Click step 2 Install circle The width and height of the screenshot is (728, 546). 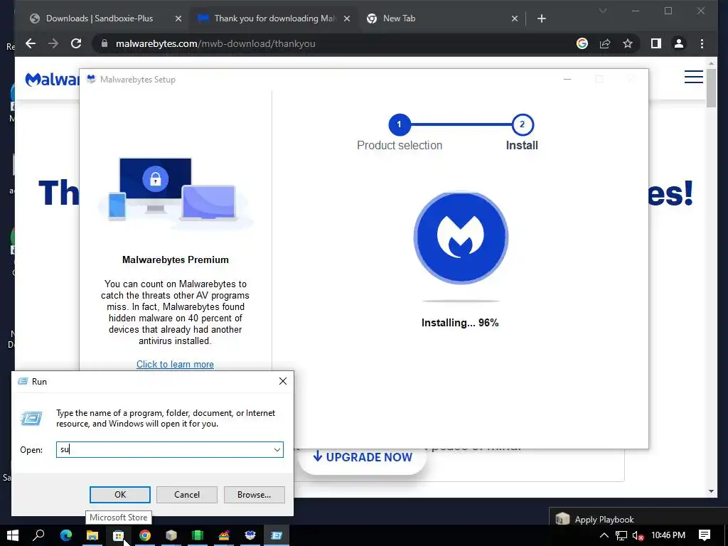tap(523, 124)
